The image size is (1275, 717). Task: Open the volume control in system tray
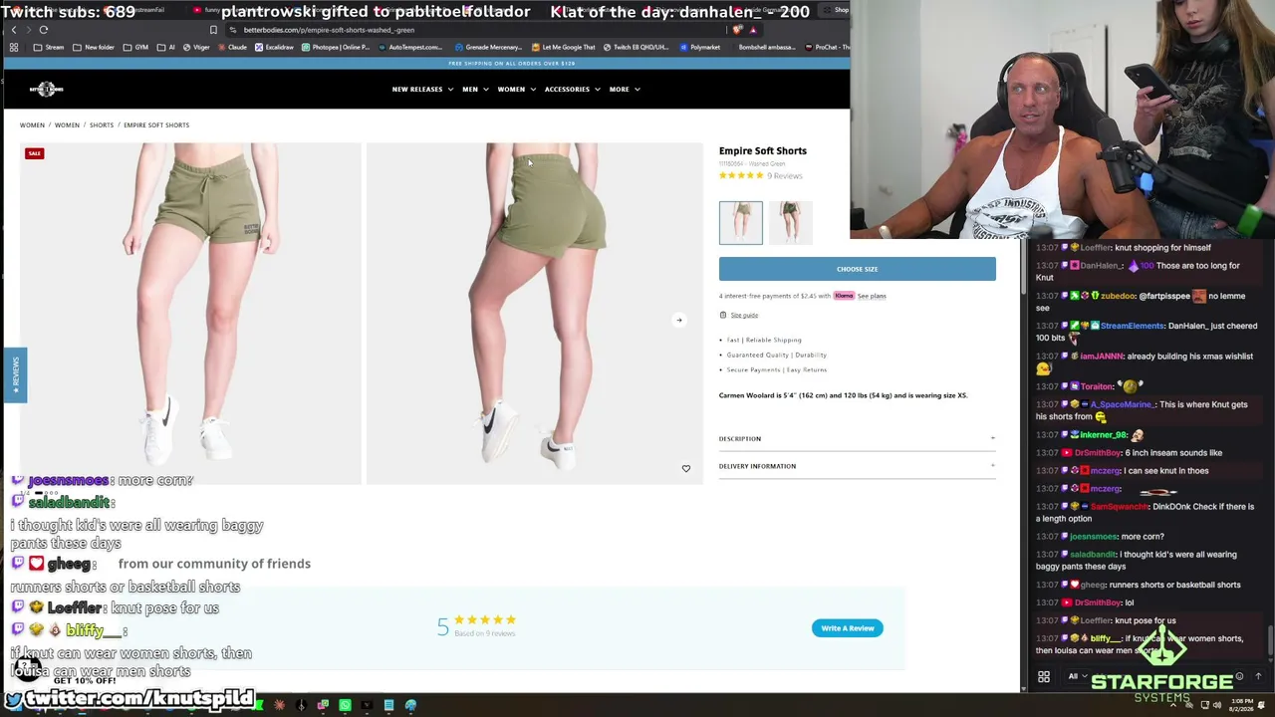point(1216,705)
